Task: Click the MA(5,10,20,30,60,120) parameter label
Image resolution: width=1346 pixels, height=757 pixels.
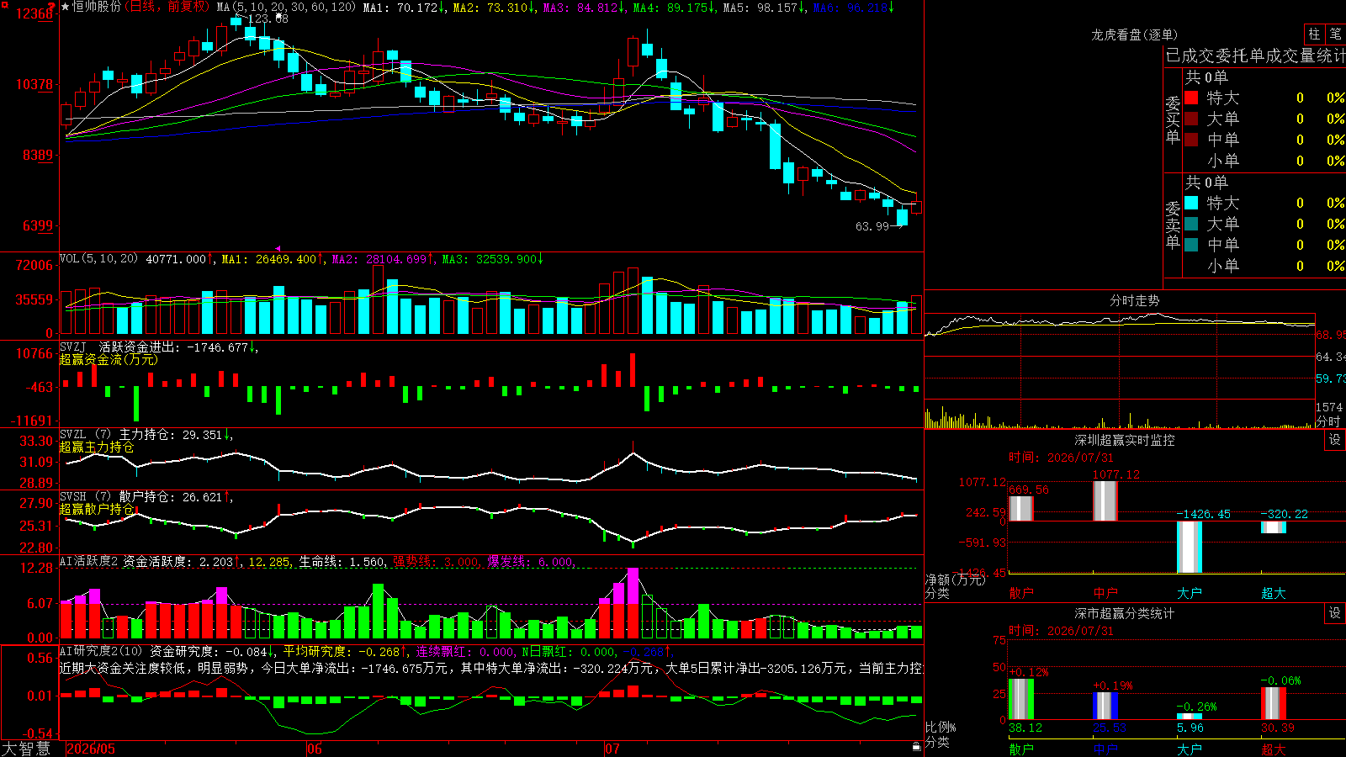Action: pos(287,8)
